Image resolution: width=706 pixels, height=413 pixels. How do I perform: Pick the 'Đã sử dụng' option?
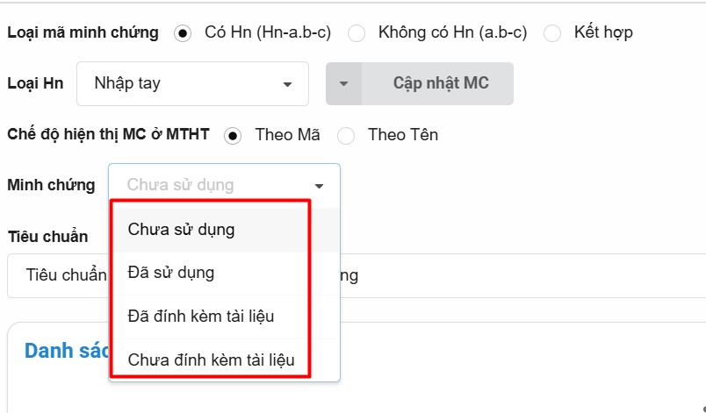pyautogui.click(x=171, y=273)
